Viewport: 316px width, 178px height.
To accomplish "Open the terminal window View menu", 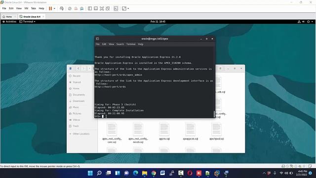I will (111, 44).
